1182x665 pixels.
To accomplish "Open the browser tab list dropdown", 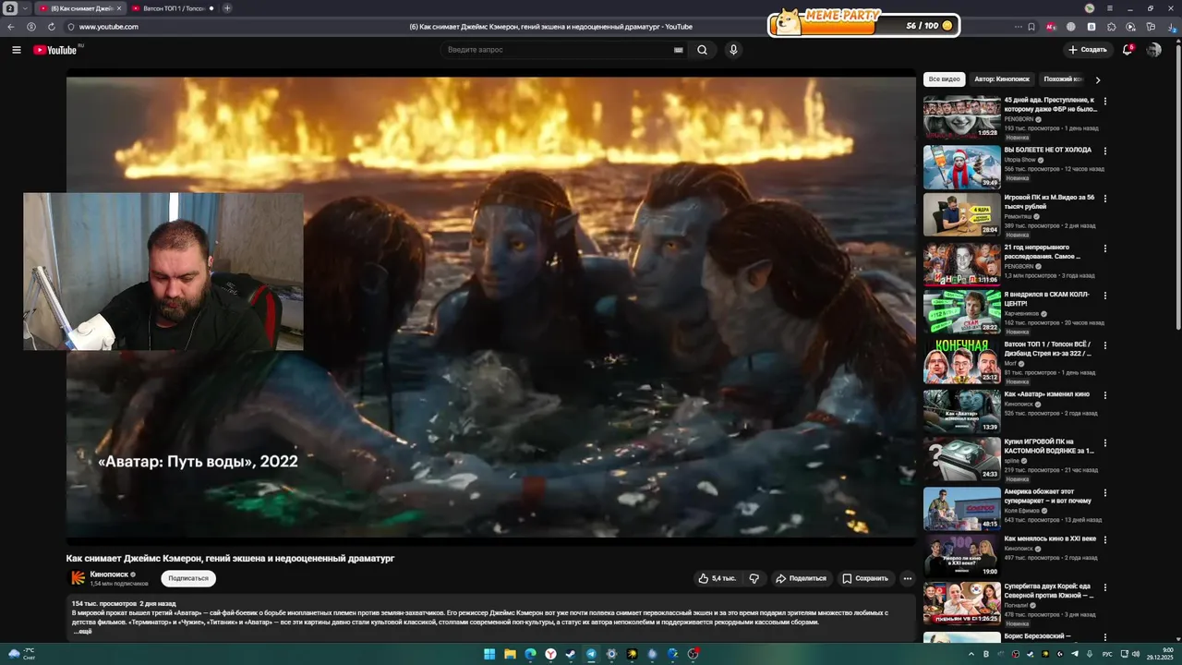I will [x=25, y=8].
